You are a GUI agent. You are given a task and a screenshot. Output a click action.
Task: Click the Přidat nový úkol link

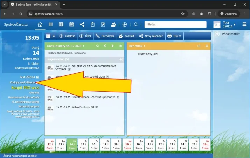[148, 54]
